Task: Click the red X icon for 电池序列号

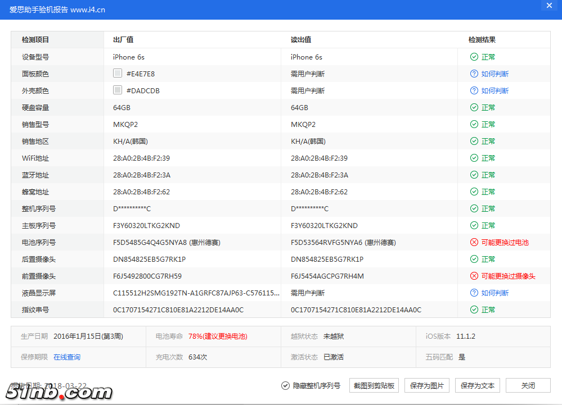Action: (x=474, y=242)
